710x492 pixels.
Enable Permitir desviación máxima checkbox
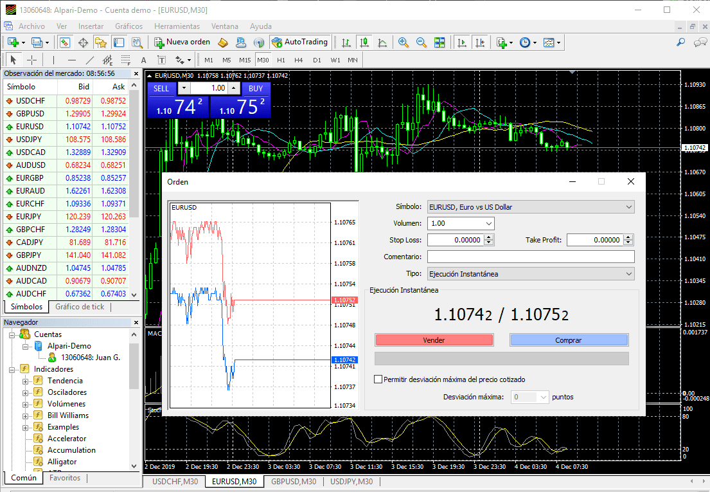point(378,379)
